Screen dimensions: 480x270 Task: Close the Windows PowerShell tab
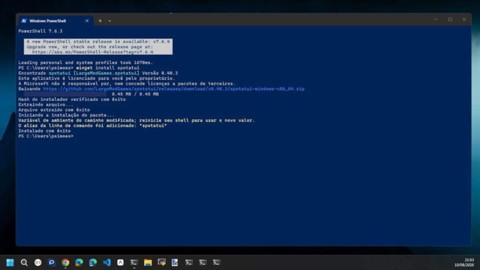click(x=87, y=21)
